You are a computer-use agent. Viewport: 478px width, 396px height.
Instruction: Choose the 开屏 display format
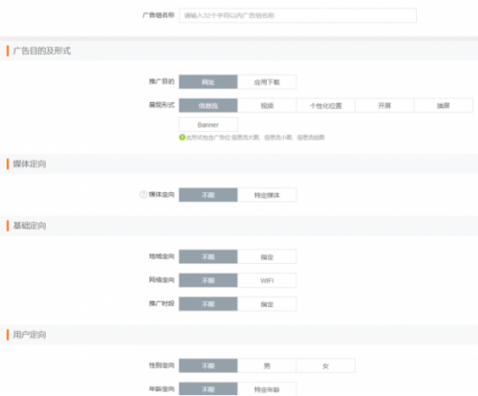(384, 105)
